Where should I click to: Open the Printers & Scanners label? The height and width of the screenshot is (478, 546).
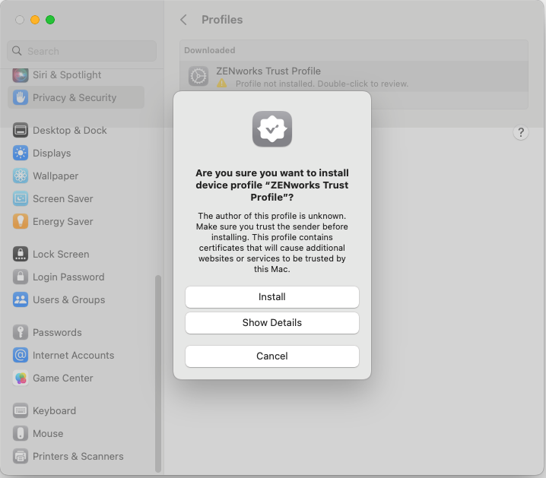(x=78, y=457)
